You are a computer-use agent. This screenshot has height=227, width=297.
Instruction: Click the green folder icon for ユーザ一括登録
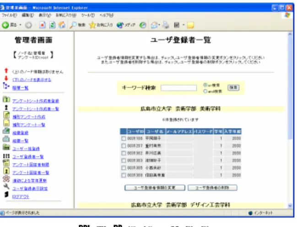coord(6,147)
